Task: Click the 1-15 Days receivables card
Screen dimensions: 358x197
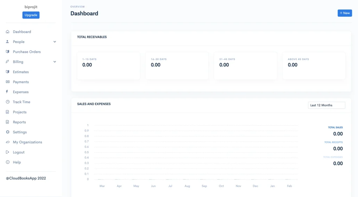Action: (x=108, y=66)
